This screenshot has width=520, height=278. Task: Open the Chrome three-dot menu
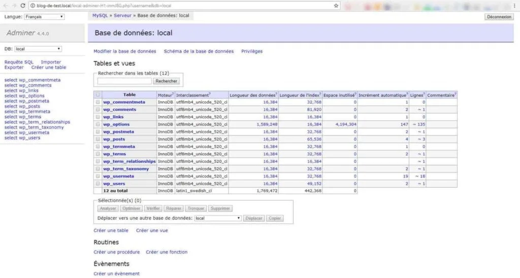click(515, 6)
